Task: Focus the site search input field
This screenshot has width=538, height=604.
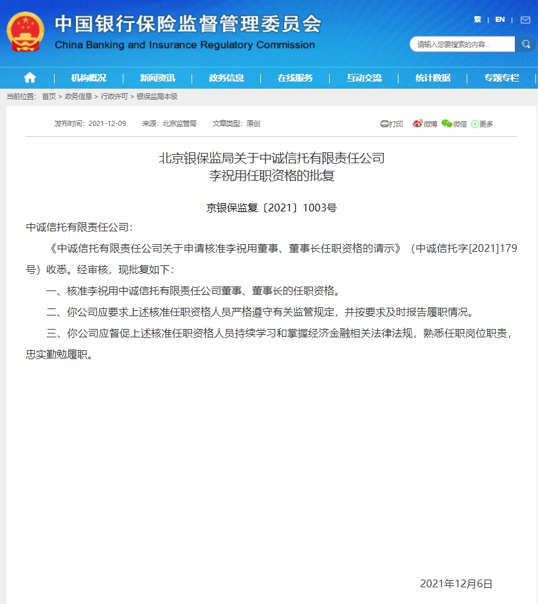Action: click(x=462, y=44)
